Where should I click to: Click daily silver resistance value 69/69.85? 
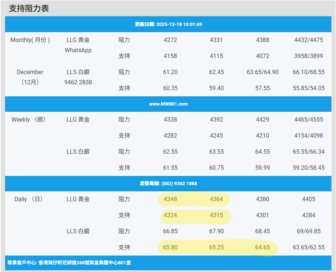[x=309, y=231]
